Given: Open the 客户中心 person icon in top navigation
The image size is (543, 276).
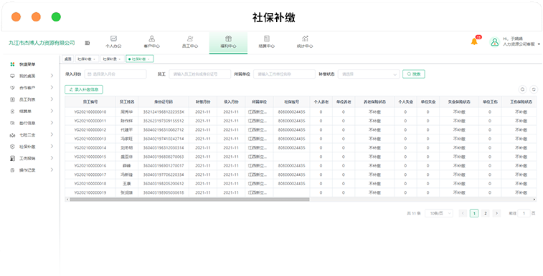Looking at the screenshot, I should coord(151,39).
